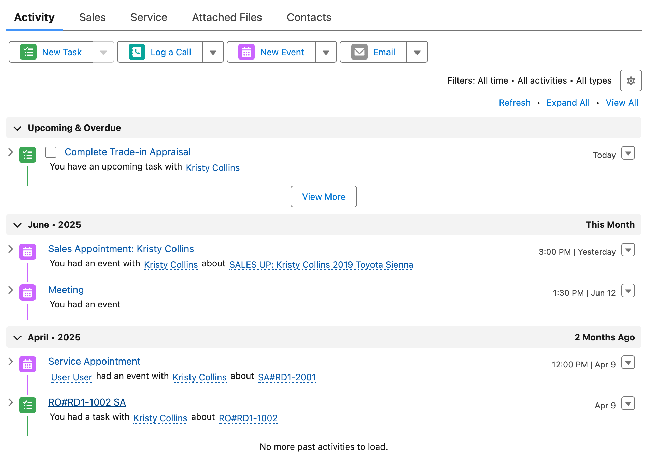
Task: Click the New Task button label
Action: [x=62, y=52]
